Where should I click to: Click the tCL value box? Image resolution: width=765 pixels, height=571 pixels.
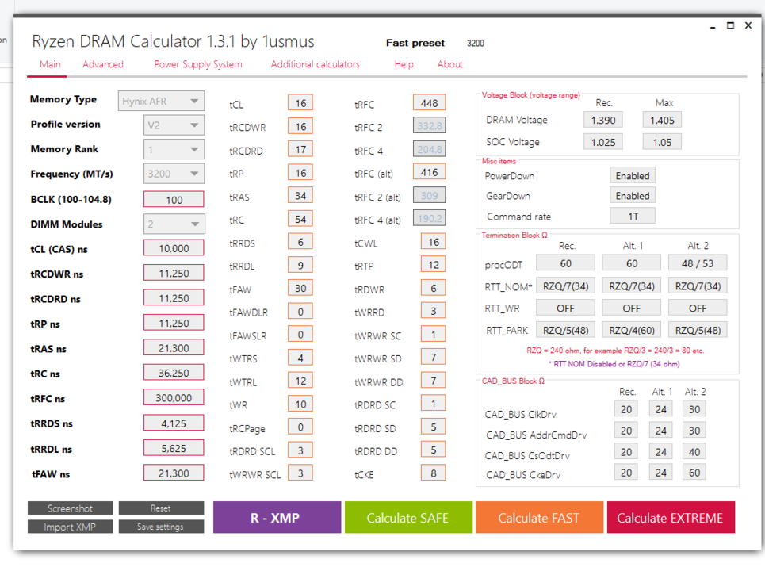click(x=300, y=103)
